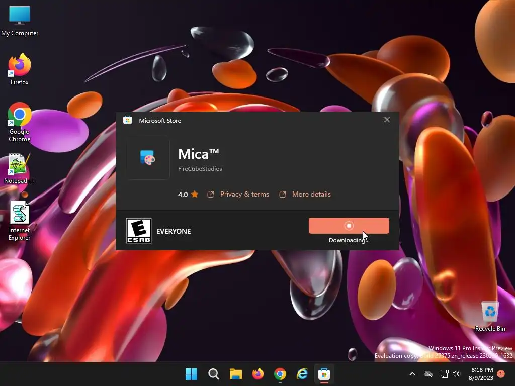This screenshot has width=515, height=386.
Task: Open taskbar Search
Action: click(213, 374)
